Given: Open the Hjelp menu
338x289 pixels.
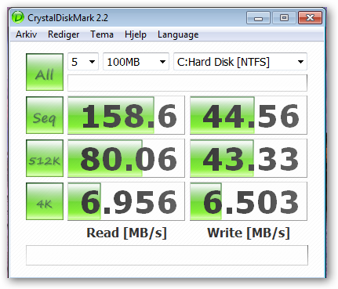Looking at the screenshot, I should click(x=136, y=34).
